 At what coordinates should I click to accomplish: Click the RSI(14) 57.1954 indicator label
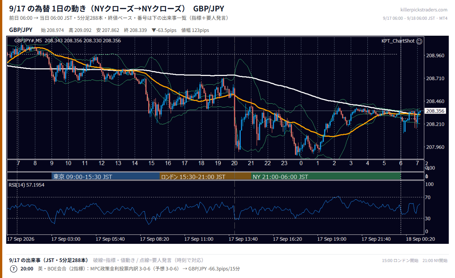point(26,185)
